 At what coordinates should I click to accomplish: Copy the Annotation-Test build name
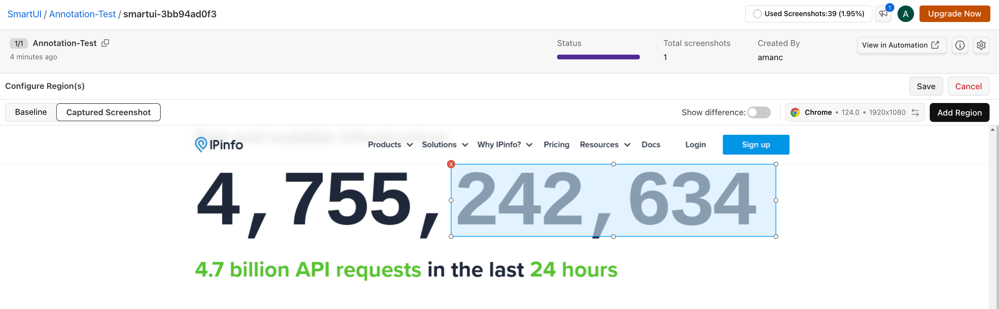[105, 43]
